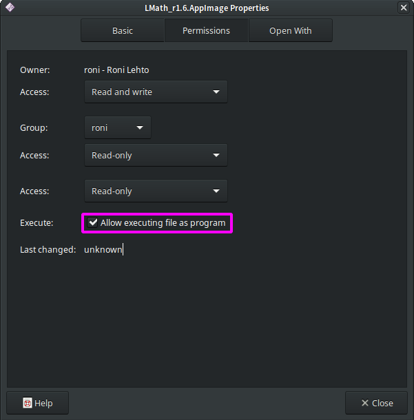
Task: Click the arrow icon on roni group dropdown
Action: [x=140, y=128]
